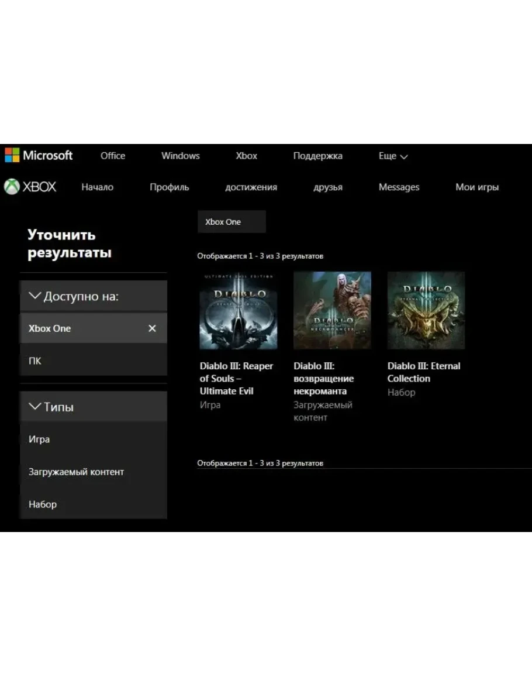Open Мои игры in Xbox navigation

476,187
